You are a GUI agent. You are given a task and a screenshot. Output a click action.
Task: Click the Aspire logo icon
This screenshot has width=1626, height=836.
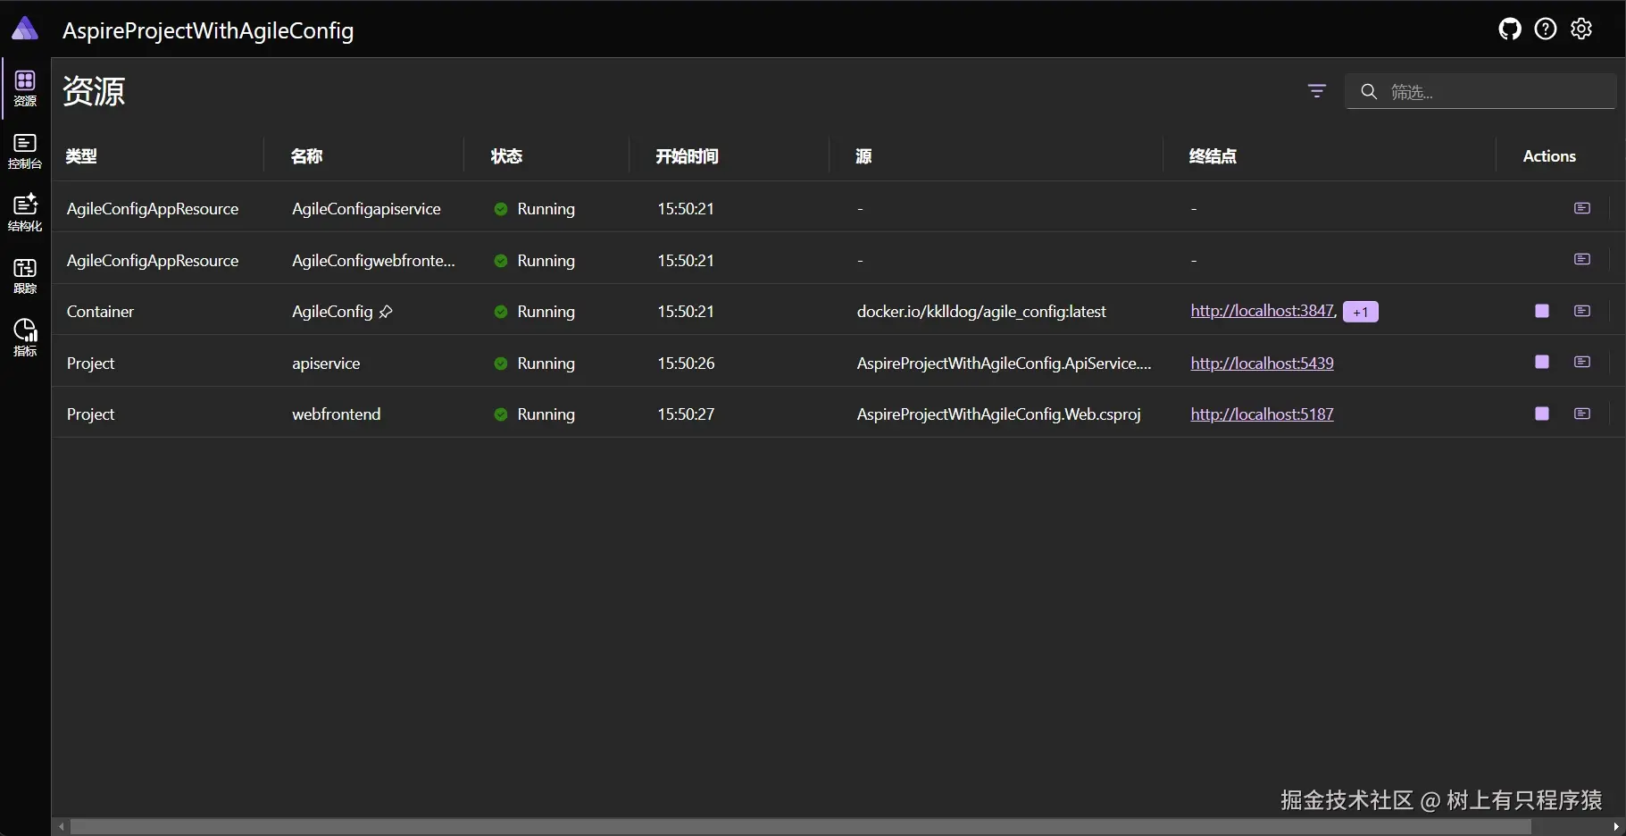tap(25, 29)
